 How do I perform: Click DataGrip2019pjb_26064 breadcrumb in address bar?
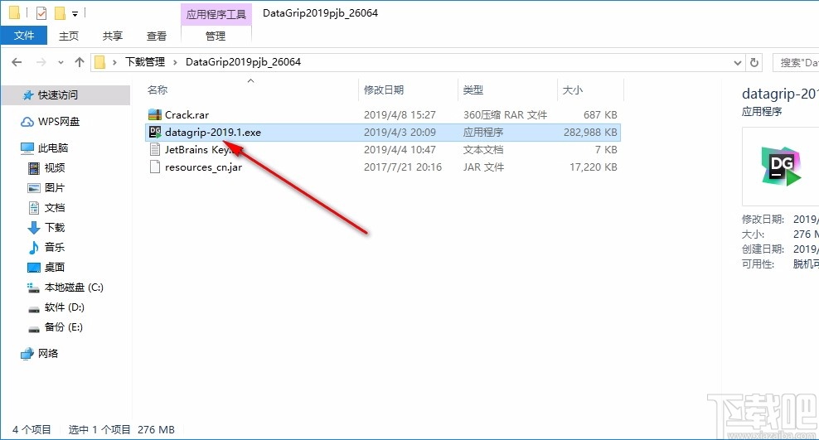pos(243,62)
